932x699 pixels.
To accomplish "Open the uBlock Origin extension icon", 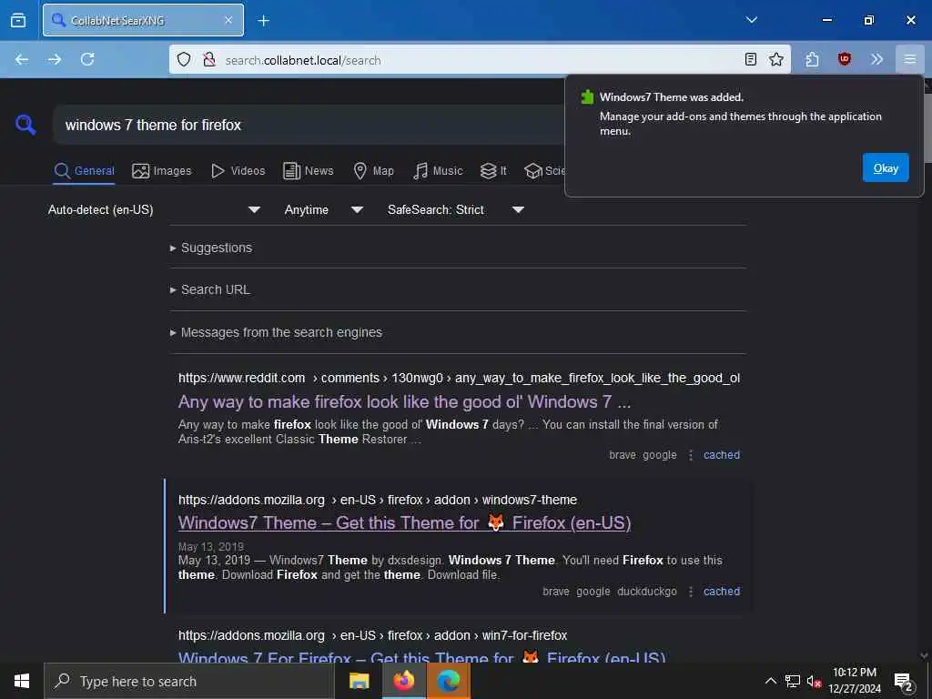I will [x=845, y=59].
